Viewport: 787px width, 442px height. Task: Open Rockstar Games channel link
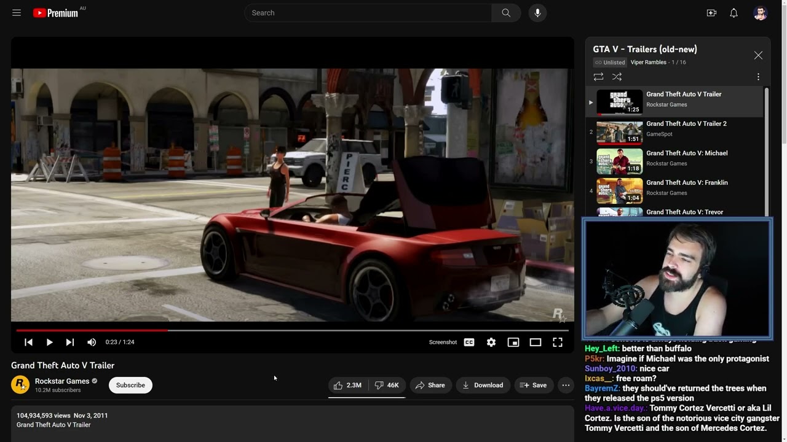pos(62,381)
